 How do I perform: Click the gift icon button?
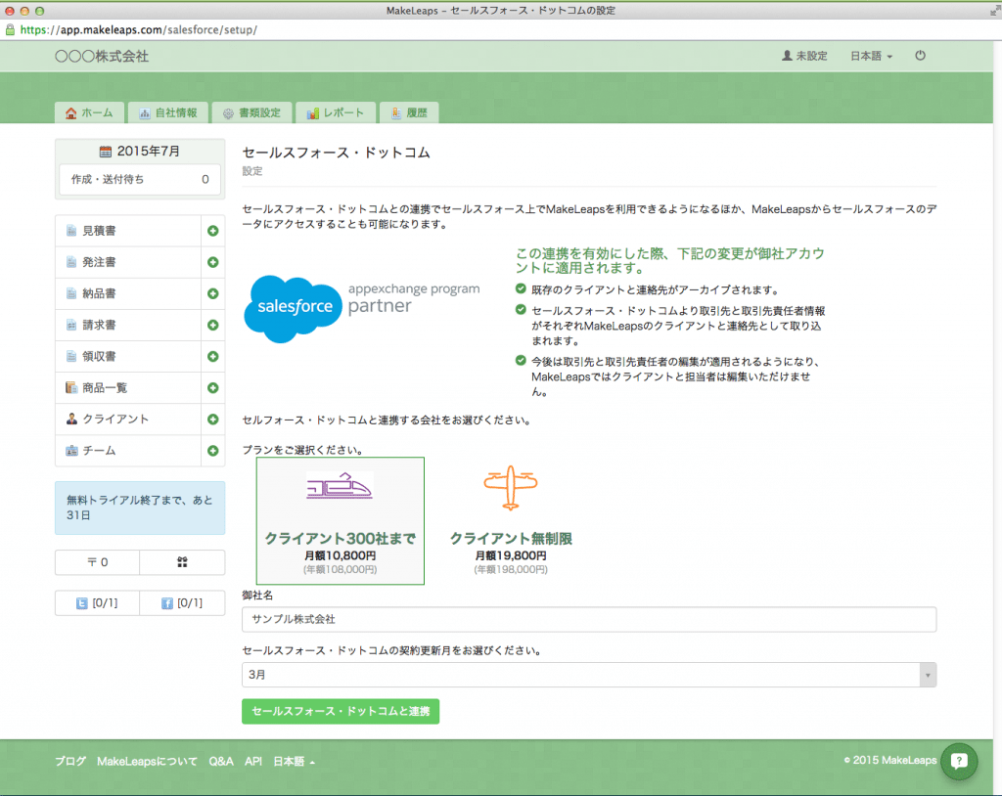[x=182, y=562]
